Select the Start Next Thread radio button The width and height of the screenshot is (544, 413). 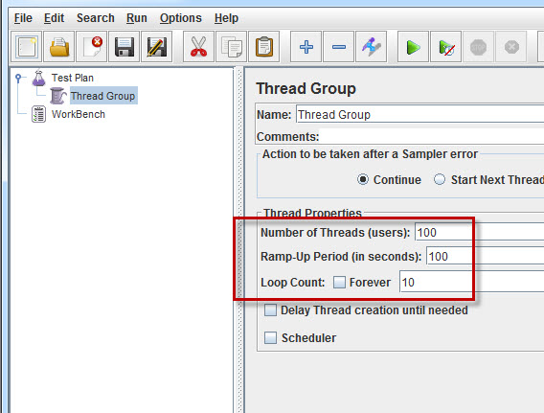(x=440, y=179)
